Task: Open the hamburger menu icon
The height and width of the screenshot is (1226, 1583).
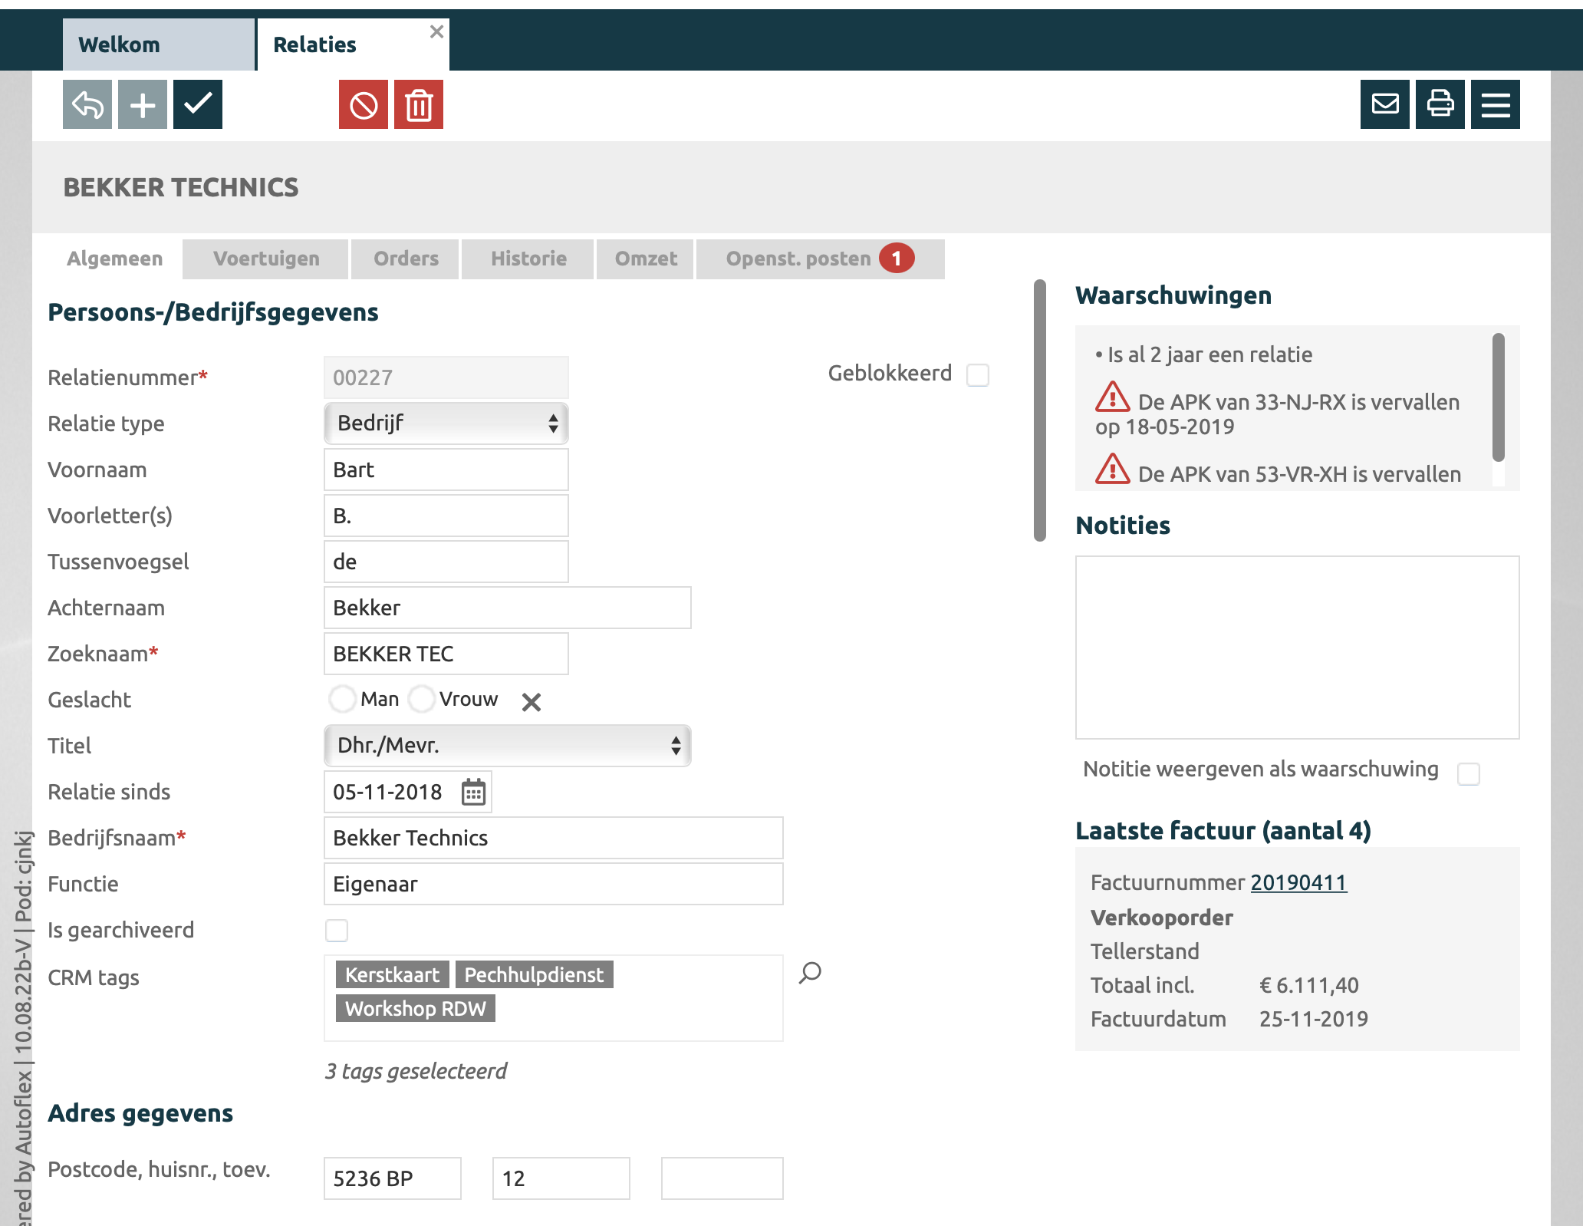Action: coord(1496,104)
